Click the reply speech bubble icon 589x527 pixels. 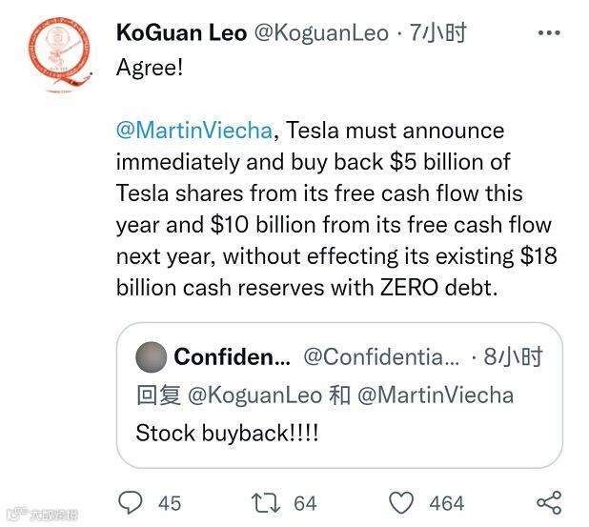click(x=131, y=501)
